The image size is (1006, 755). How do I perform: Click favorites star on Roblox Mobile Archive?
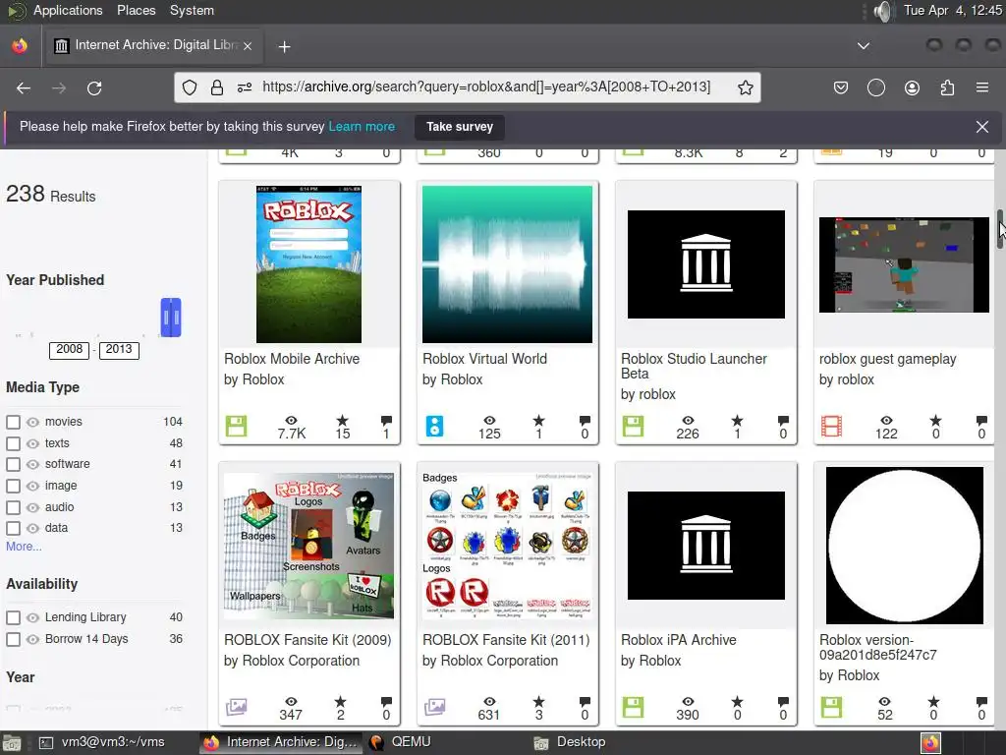[342, 421]
